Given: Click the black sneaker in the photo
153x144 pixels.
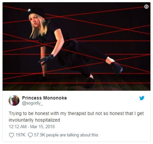Looking at the screenshot, I should [x=116, y=68].
